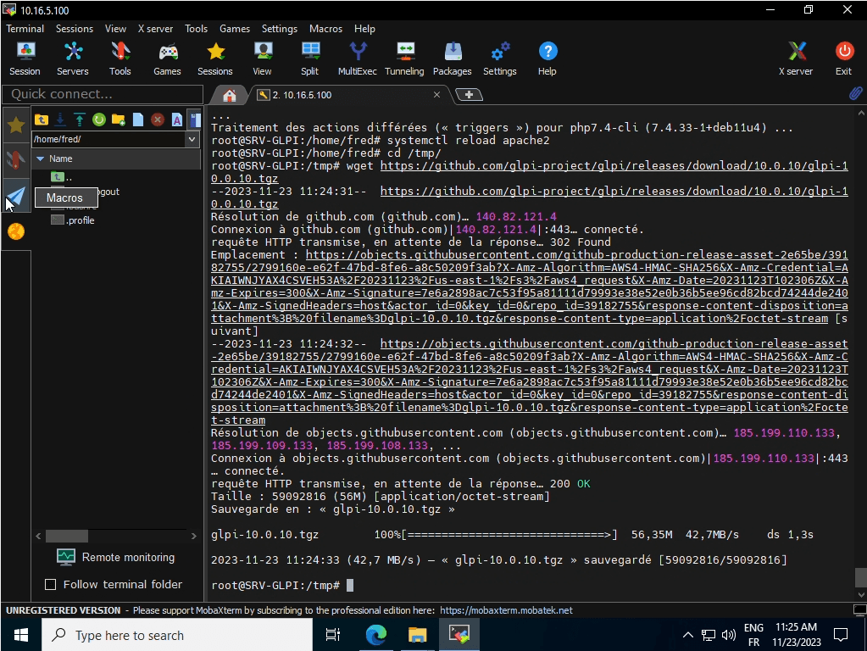867x651 pixels.
Task: Expand the /home/fred/ path dropdown
Action: click(x=192, y=139)
